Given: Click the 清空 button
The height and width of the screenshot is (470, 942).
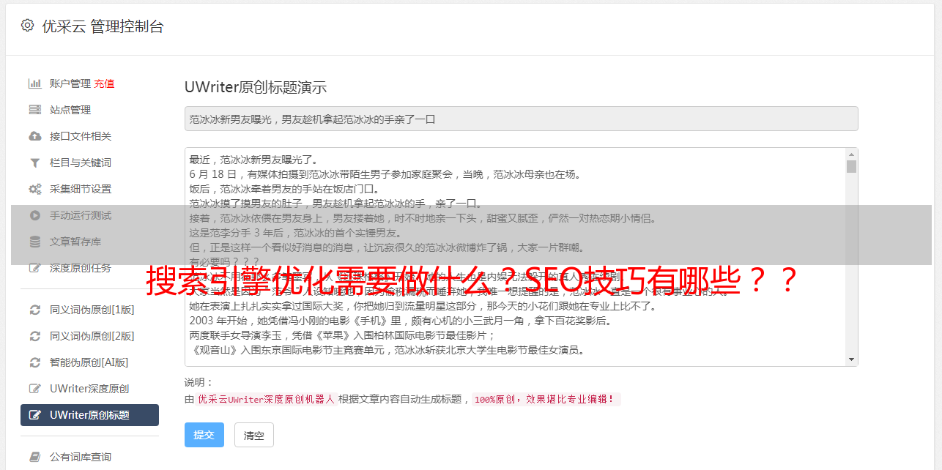Looking at the screenshot, I should pyautogui.click(x=254, y=435).
